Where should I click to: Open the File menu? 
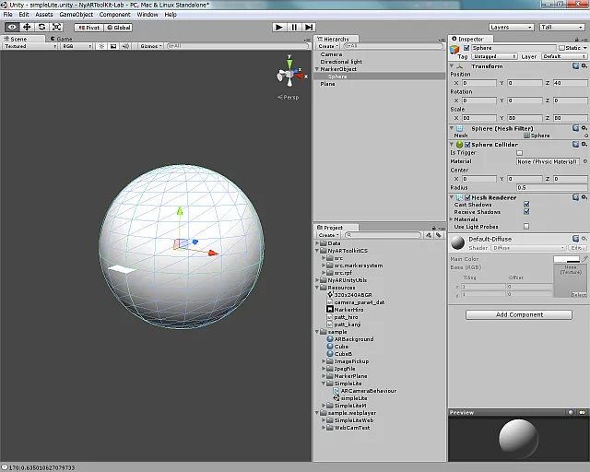8,15
